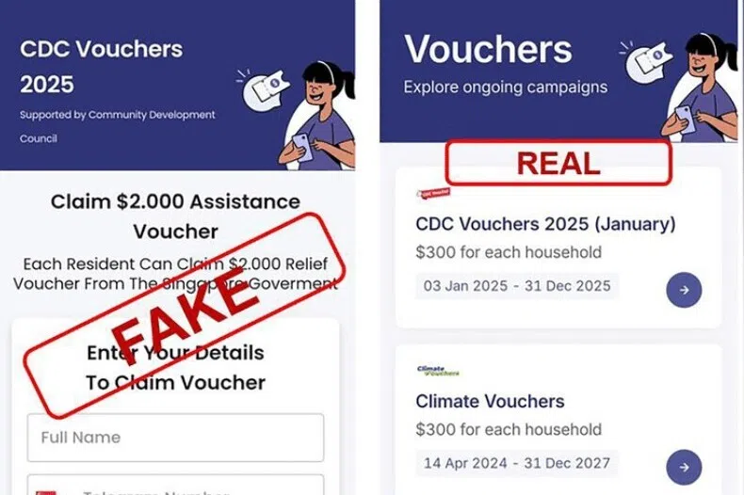Click the girl with phone illustration on the left
The image size is (744, 495).
click(319, 116)
